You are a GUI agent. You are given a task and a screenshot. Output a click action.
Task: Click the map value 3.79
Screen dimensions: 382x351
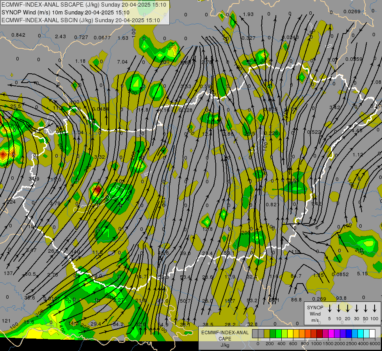[x=55, y=204]
